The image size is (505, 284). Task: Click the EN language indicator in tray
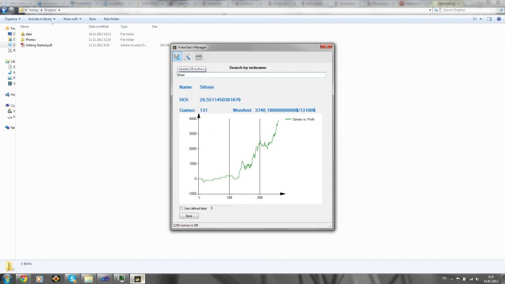click(444, 278)
